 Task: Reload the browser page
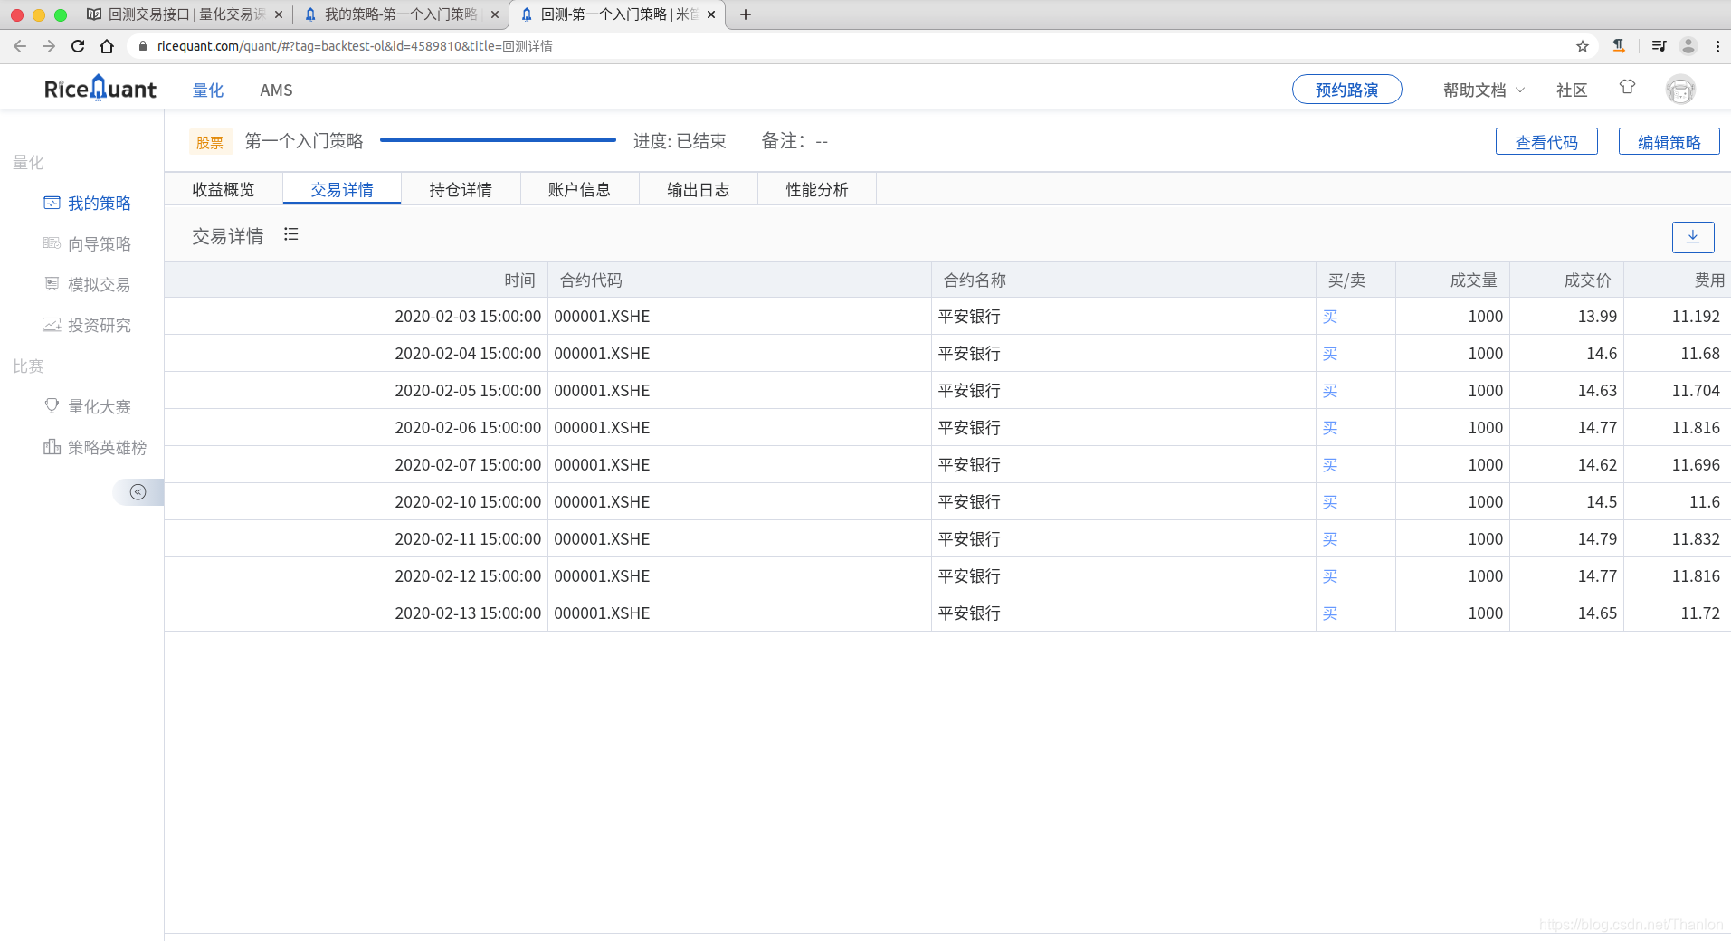(x=78, y=46)
